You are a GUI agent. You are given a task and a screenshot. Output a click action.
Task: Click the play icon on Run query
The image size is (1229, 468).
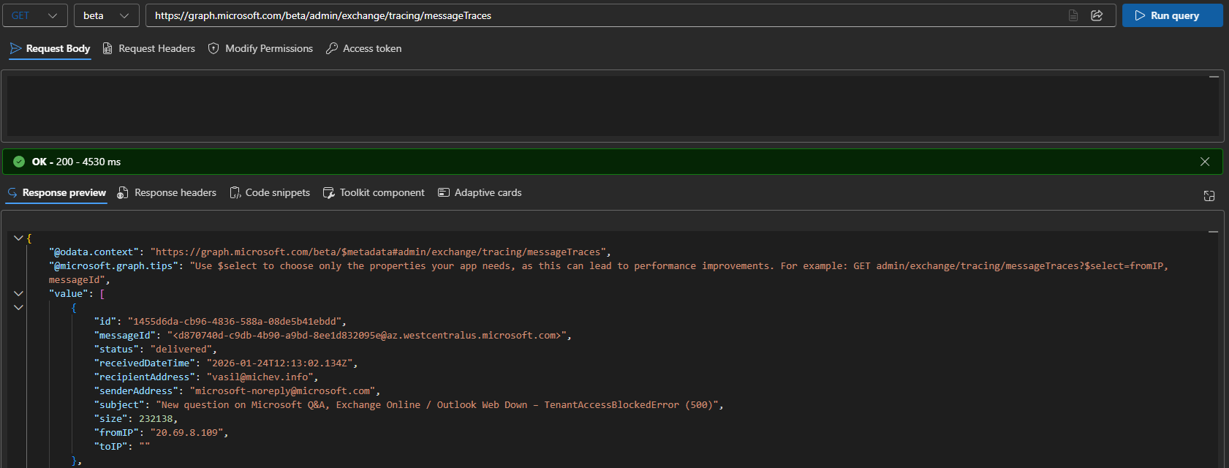click(x=1140, y=15)
